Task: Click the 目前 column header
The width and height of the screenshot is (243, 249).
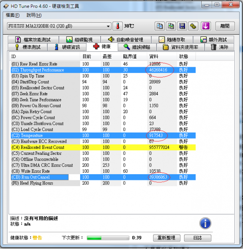Action: pyautogui.click(x=90, y=57)
